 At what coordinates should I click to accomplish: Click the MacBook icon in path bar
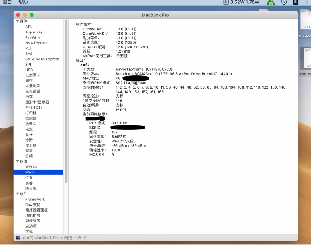coord(18,238)
